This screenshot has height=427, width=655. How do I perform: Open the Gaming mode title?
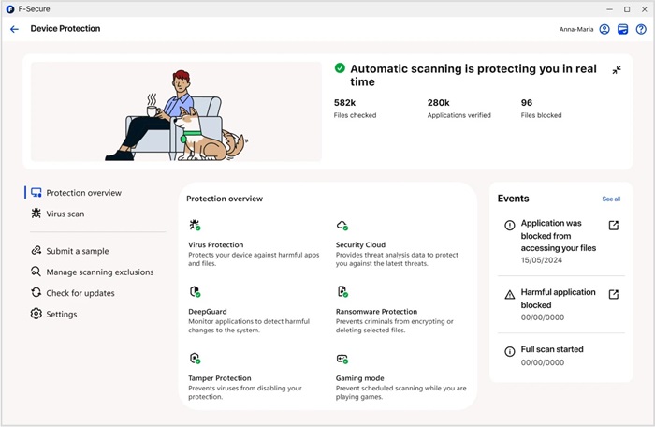pos(359,378)
